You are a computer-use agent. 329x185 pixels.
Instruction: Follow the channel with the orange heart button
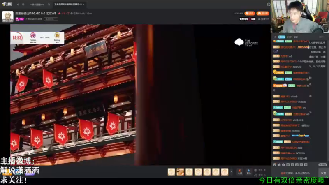[250, 14]
